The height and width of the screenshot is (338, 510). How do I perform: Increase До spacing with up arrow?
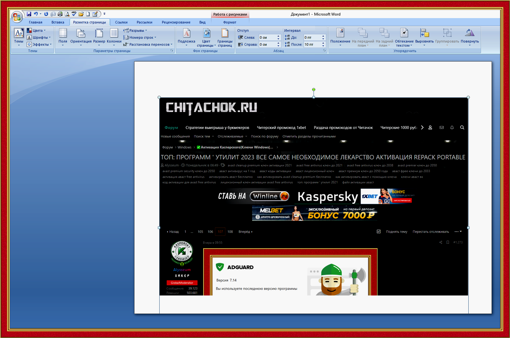[323, 36]
